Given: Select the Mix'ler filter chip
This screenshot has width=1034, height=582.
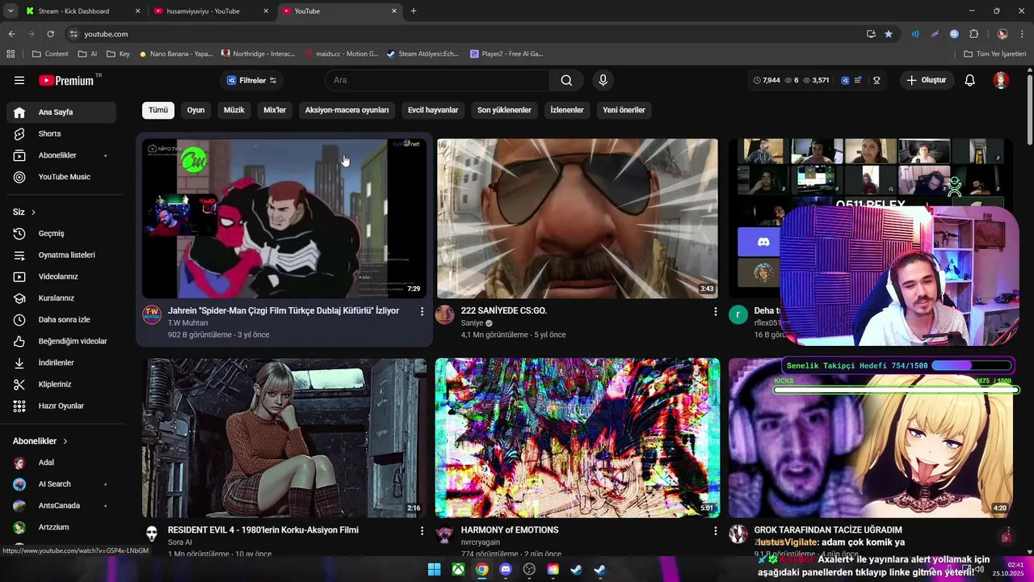Looking at the screenshot, I should tap(275, 110).
